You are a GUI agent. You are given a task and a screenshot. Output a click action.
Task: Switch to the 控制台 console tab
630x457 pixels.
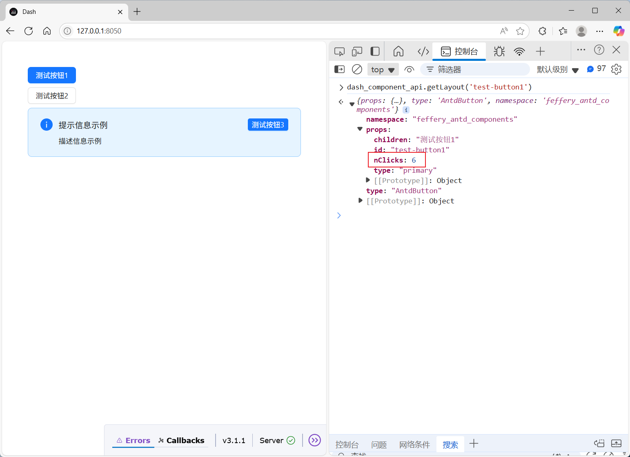(459, 51)
